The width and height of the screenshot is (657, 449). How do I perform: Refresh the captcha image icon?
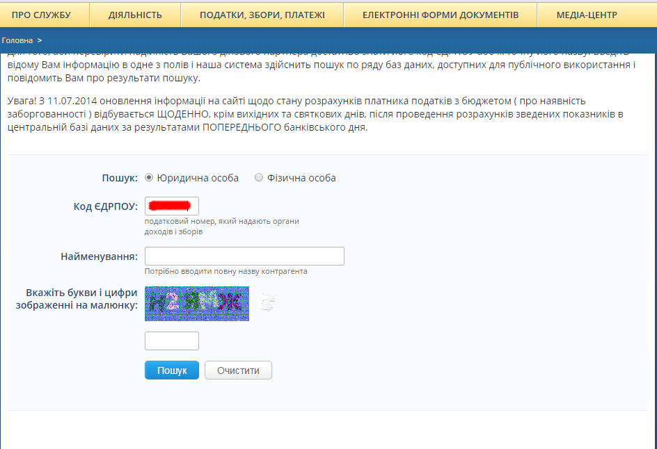point(266,302)
